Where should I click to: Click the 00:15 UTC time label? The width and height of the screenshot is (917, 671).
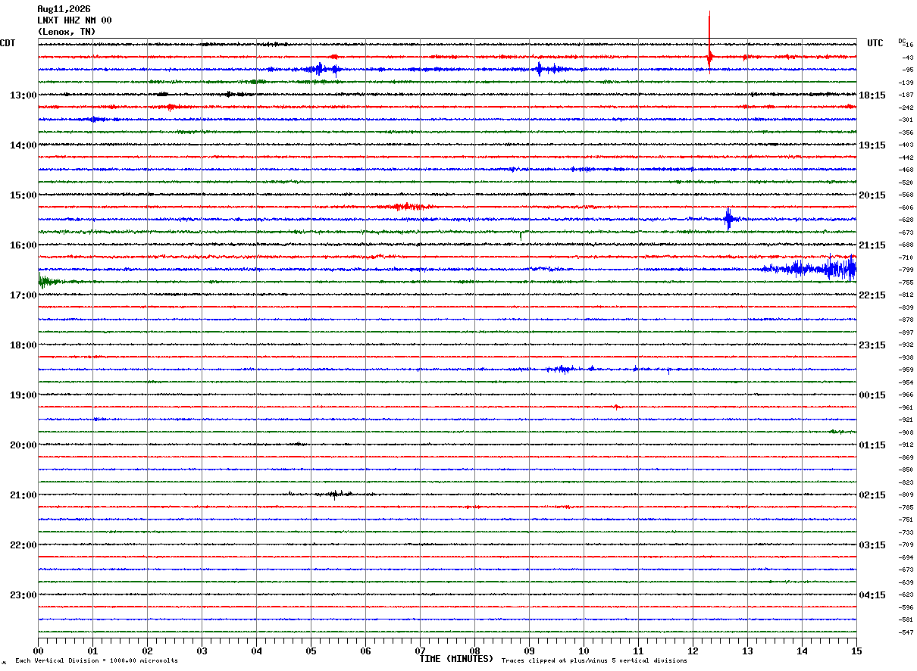pos(872,395)
